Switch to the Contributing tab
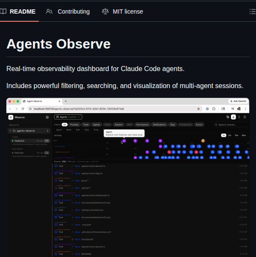This screenshot has height=257, width=256. (x=68, y=11)
